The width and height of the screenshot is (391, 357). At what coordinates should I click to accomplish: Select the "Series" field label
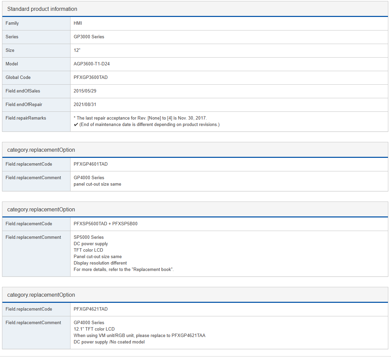pyautogui.click(x=12, y=37)
